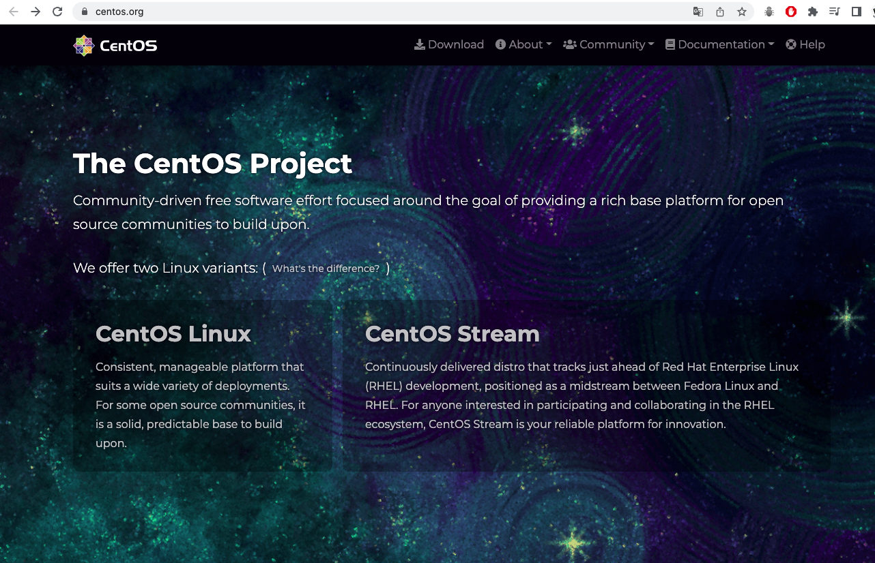Go back with the browser back arrow

[x=14, y=12]
